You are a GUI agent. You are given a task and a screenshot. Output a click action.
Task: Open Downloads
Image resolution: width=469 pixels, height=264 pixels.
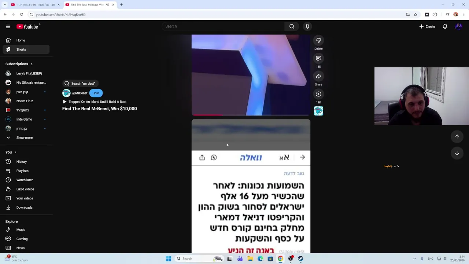(26, 208)
